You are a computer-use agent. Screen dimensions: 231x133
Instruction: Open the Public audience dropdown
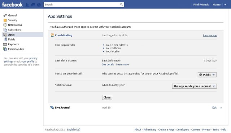coord(207,75)
